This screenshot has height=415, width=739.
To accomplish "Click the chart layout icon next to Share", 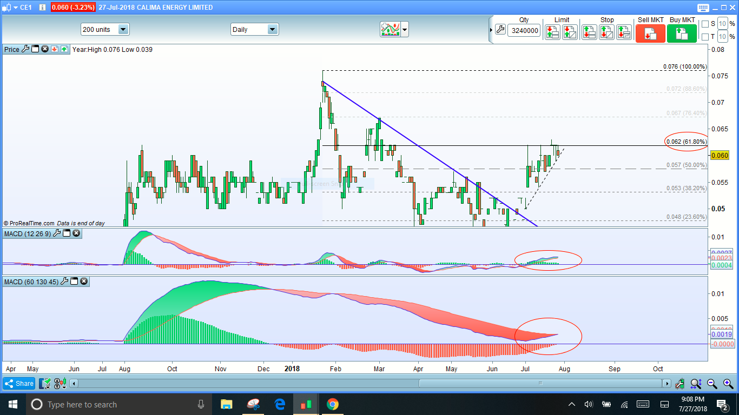I will pos(45,384).
